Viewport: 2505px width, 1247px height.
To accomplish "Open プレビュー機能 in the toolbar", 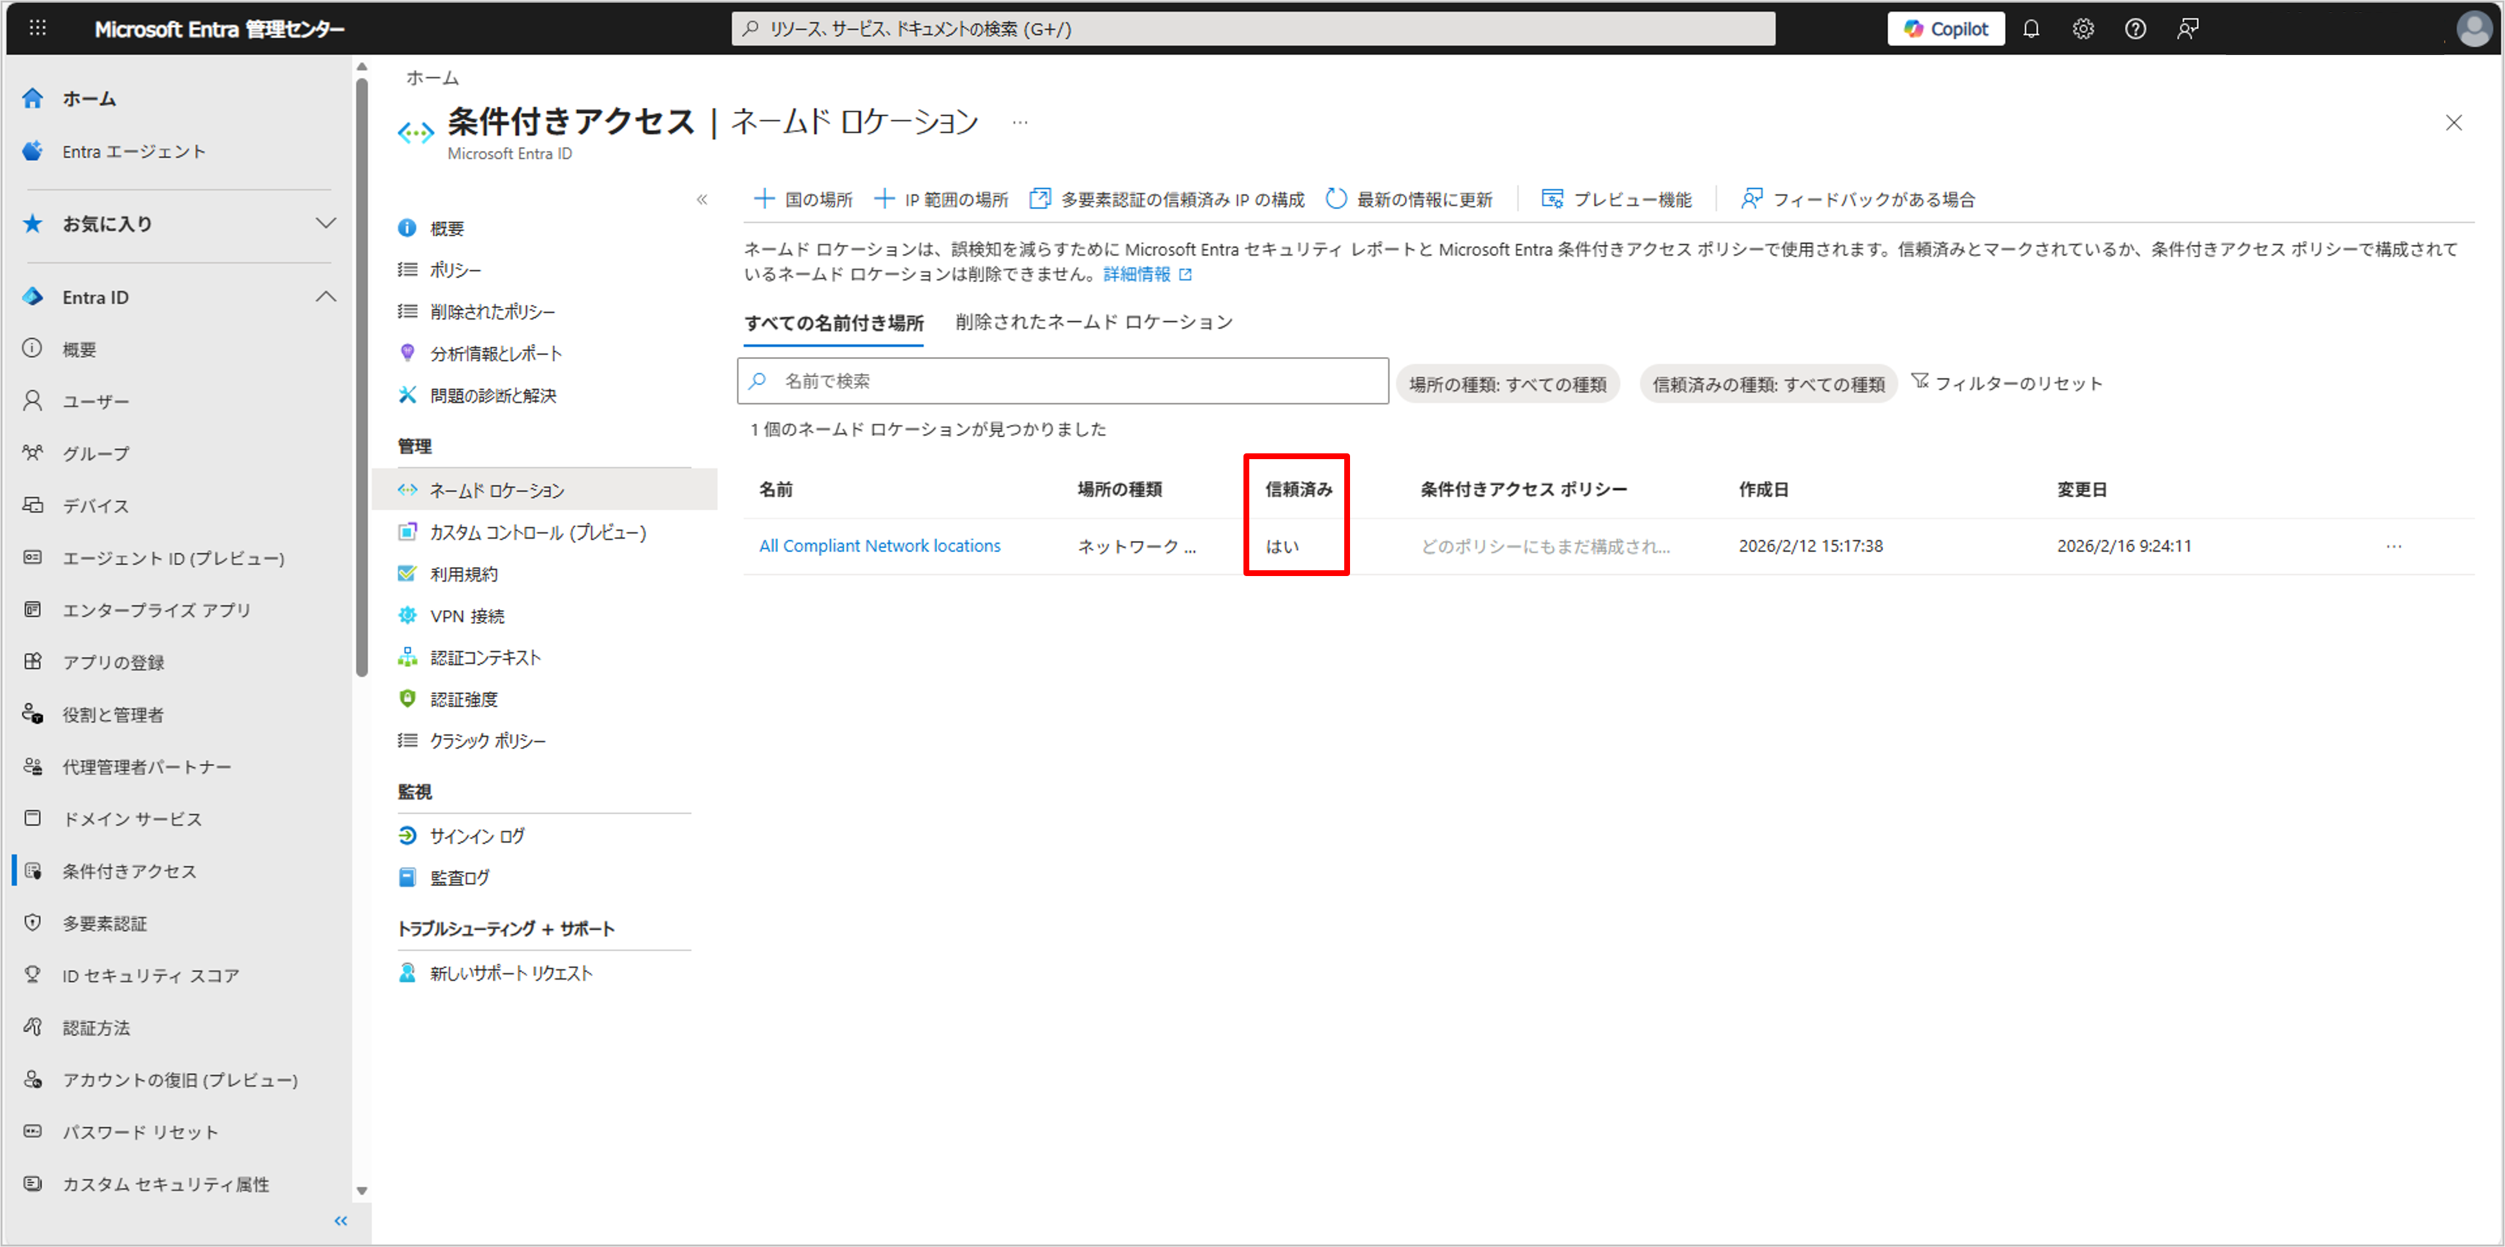I will (x=1616, y=200).
